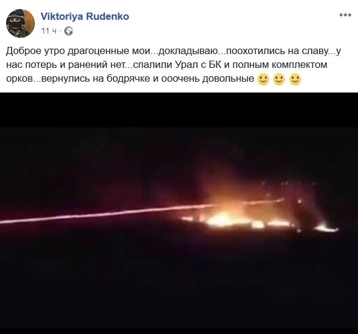The image size is (358, 334).
Task: Click the word 'орков' in the last line
Action: point(20,79)
